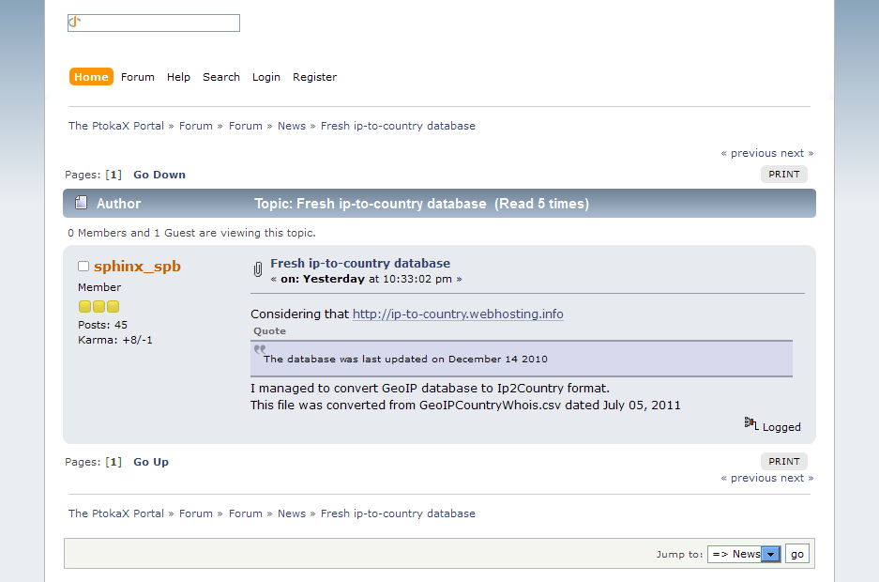Click the Author column heading
The image size is (879, 582).
click(x=118, y=204)
